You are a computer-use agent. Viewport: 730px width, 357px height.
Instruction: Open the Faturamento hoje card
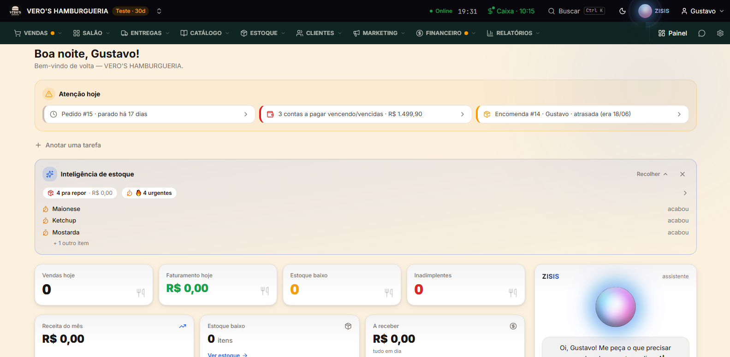click(x=218, y=285)
